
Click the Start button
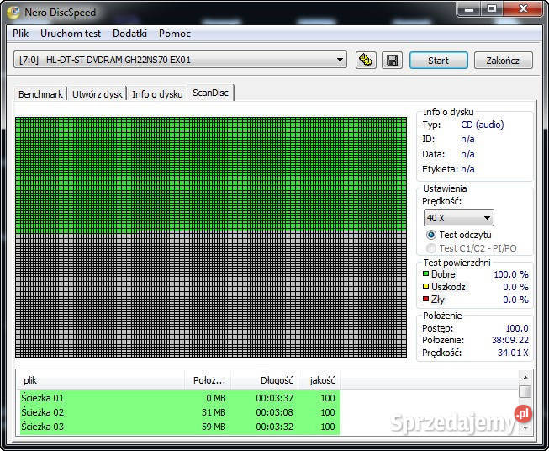click(x=438, y=61)
